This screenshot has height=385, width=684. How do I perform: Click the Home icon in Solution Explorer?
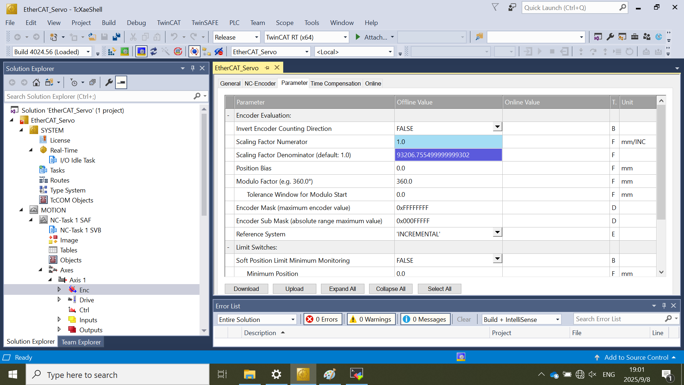pos(36,83)
